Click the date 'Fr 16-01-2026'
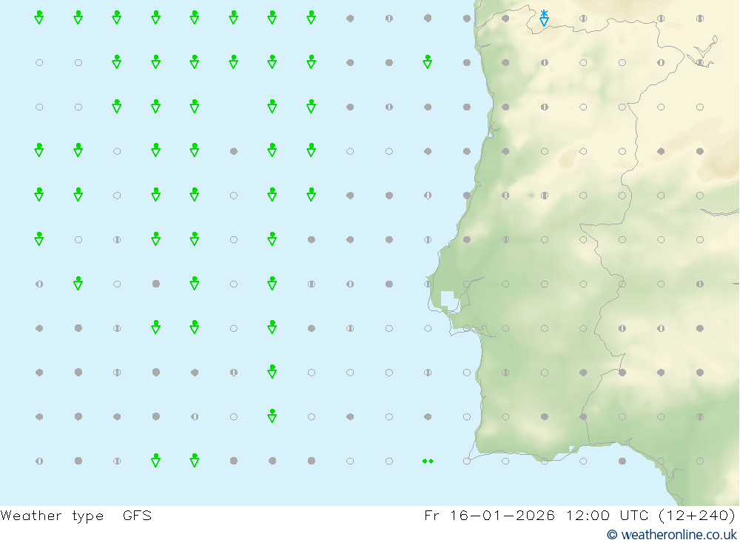740x543 pixels. (x=489, y=515)
